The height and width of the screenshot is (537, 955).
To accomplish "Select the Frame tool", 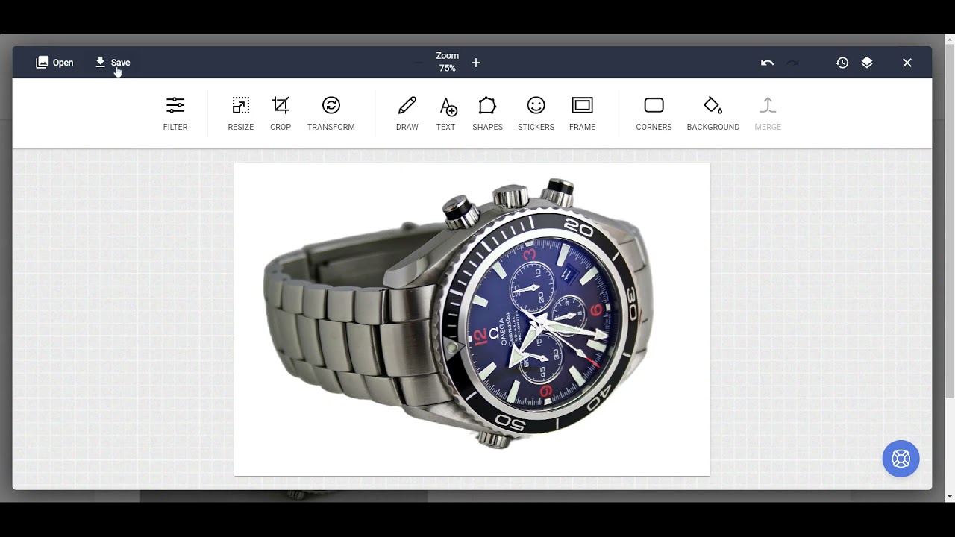I will pos(582,114).
